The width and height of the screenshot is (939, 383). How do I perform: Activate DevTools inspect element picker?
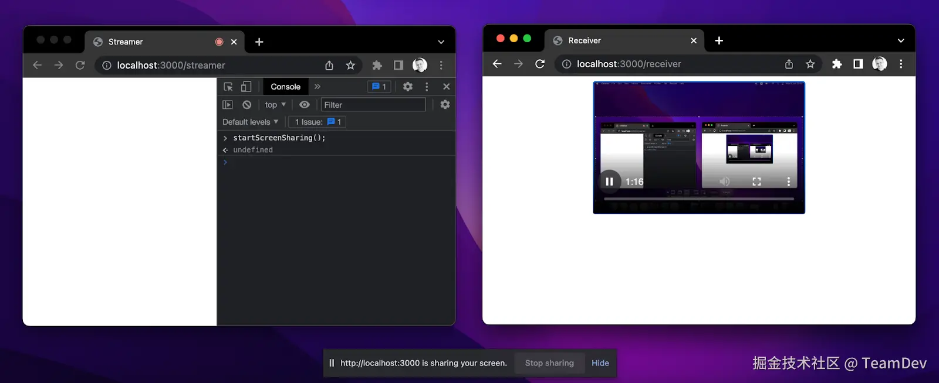228,87
